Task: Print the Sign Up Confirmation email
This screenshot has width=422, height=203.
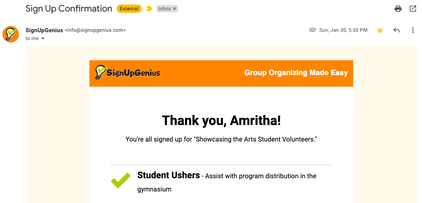Action: coord(398,9)
